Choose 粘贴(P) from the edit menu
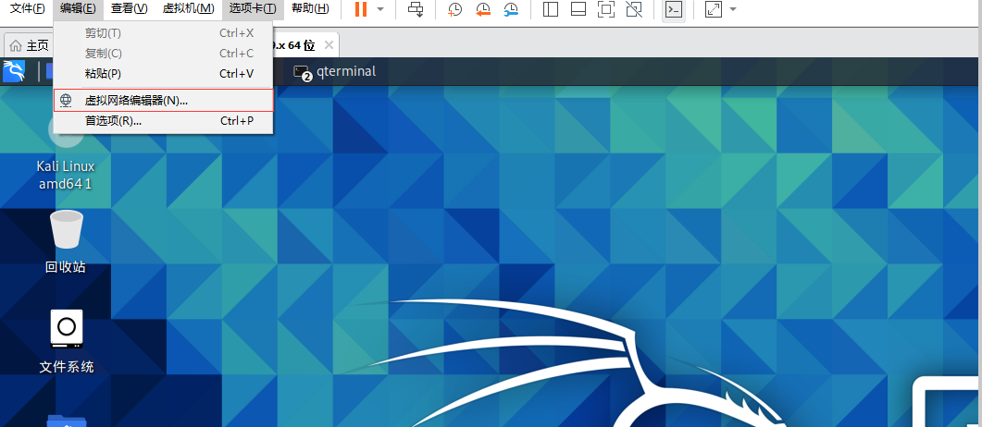Screen dimensions: 982x427 pyautogui.click(x=164, y=74)
